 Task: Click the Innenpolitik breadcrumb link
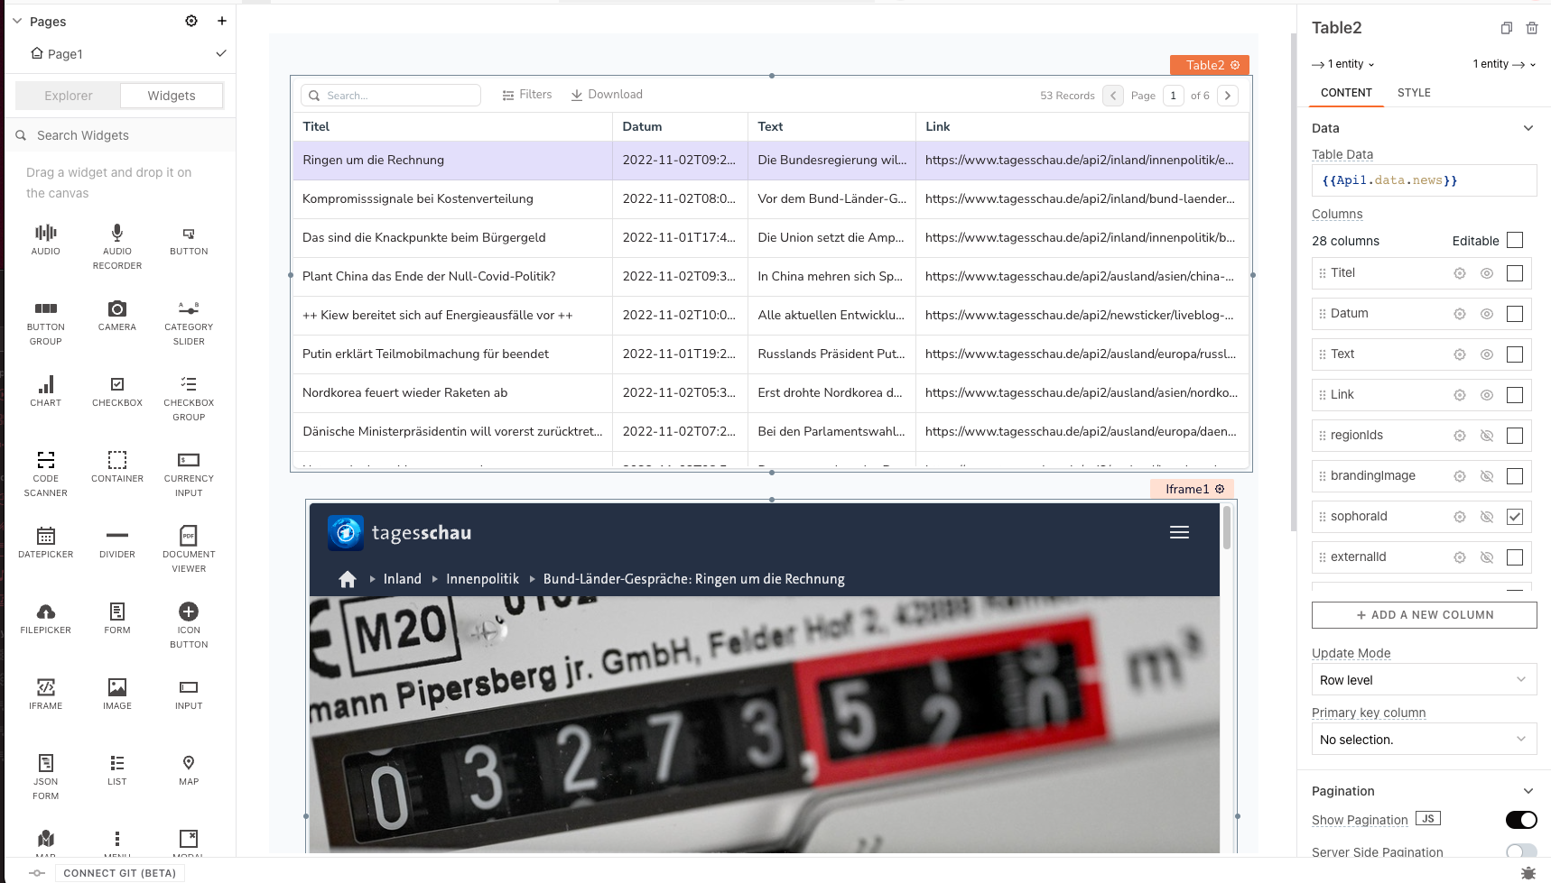(483, 579)
